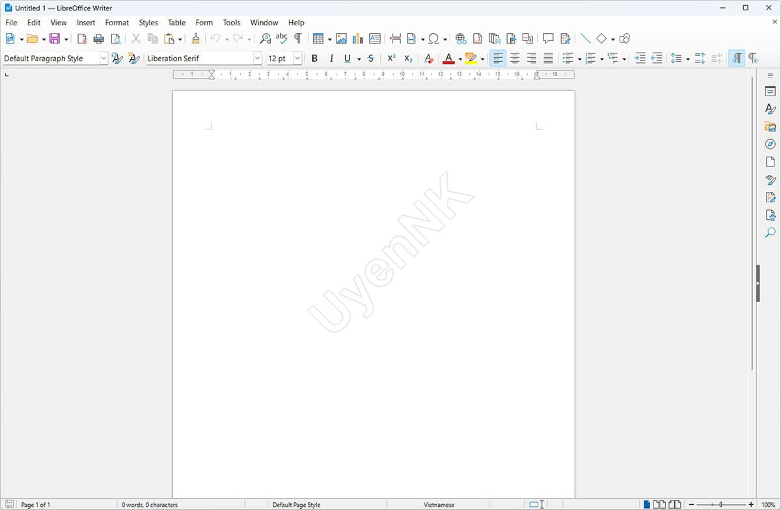Click Clear Direct Formatting icon
781x510 pixels.
[428, 59]
